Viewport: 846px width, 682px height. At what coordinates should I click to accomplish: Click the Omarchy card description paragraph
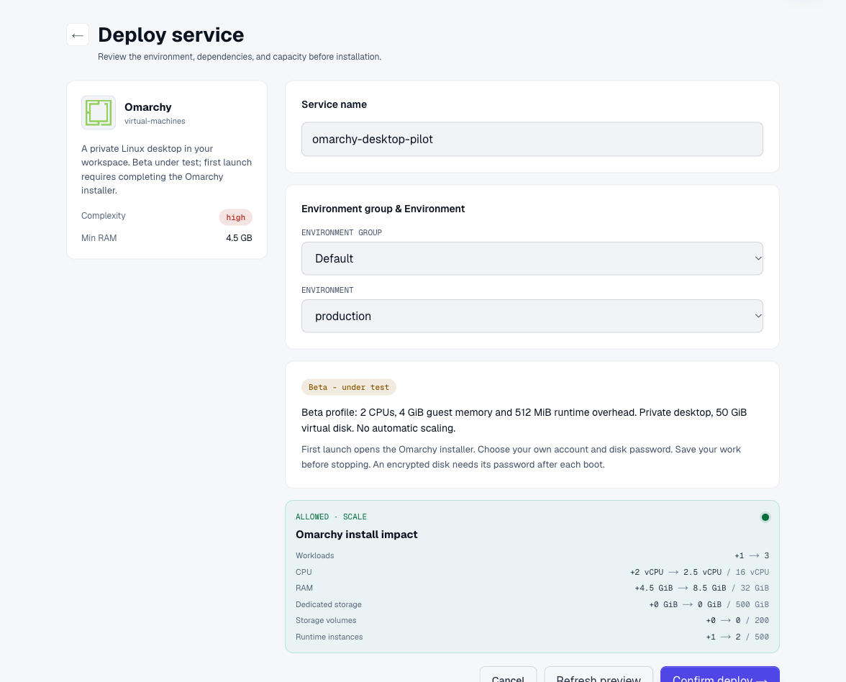click(x=167, y=170)
